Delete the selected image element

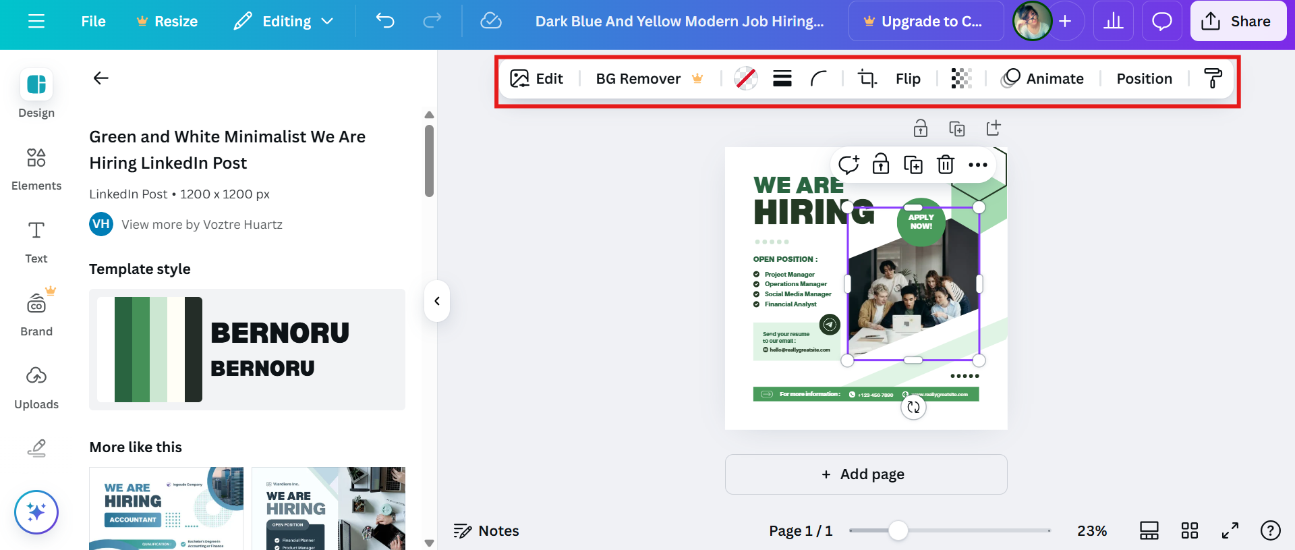[946, 165]
